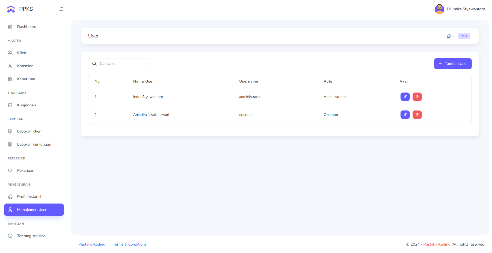This screenshot has width=492, height=253.
Task: Click the search magnifier in Cari User field
Action: (x=94, y=64)
